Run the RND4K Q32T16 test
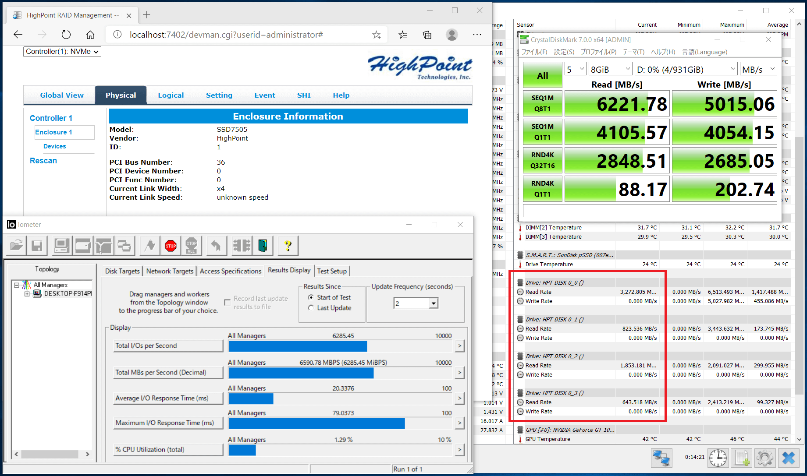Image resolution: width=807 pixels, height=476 pixels. point(543,160)
